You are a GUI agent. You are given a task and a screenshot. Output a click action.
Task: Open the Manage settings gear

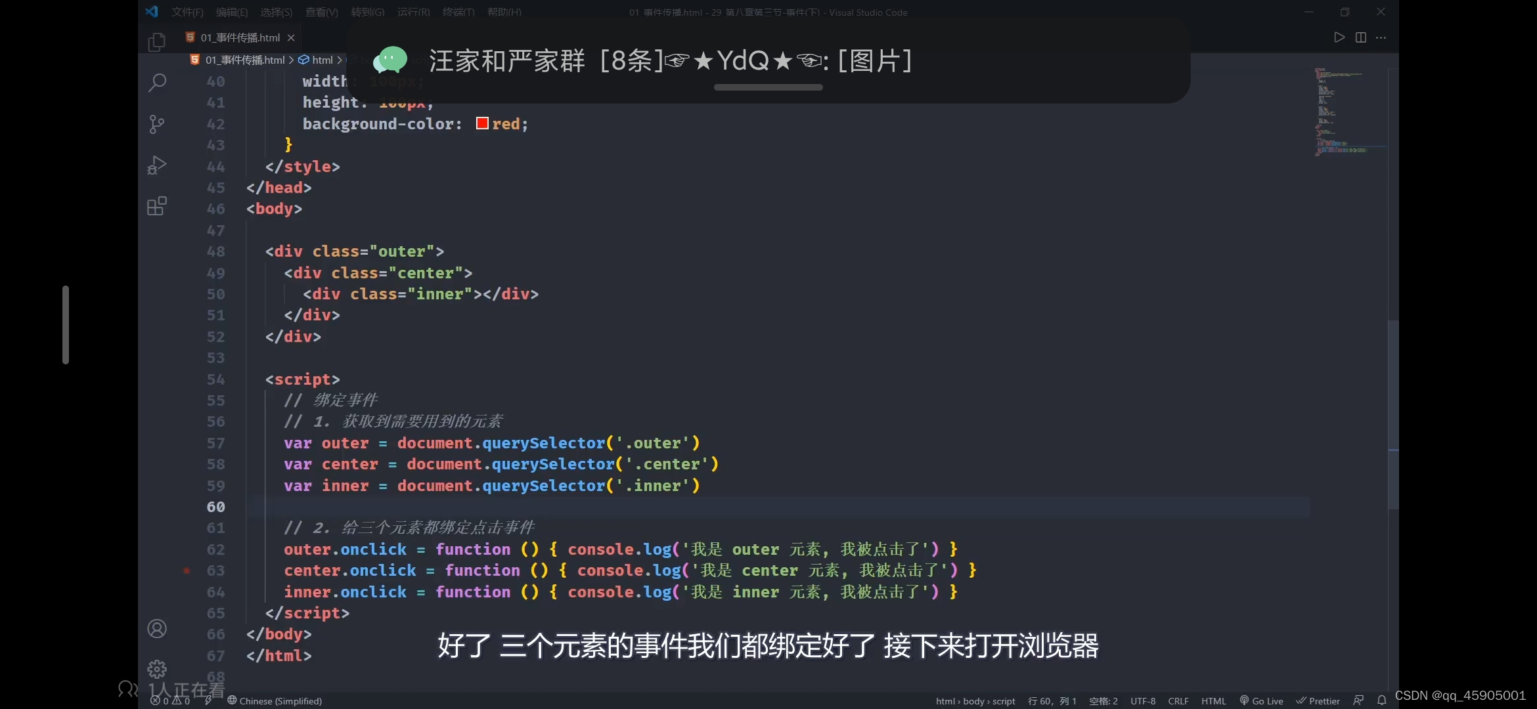[x=157, y=668]
